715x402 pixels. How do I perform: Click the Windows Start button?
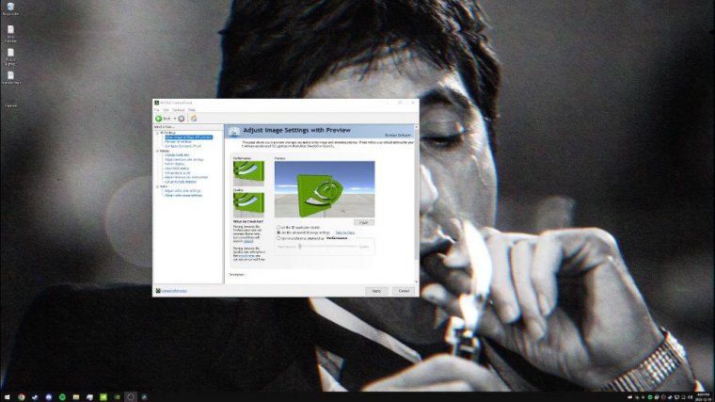(x=7, y=396)
